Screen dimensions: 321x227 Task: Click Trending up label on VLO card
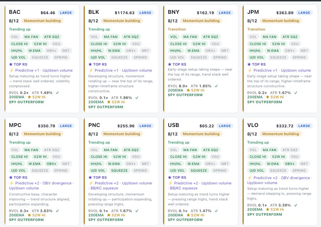click(258, 143)
